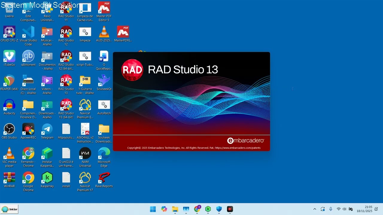This screenshot has height=215, width=383.
Task: Open File Explorer from the taskbar
Action: (x=175, y=209)
